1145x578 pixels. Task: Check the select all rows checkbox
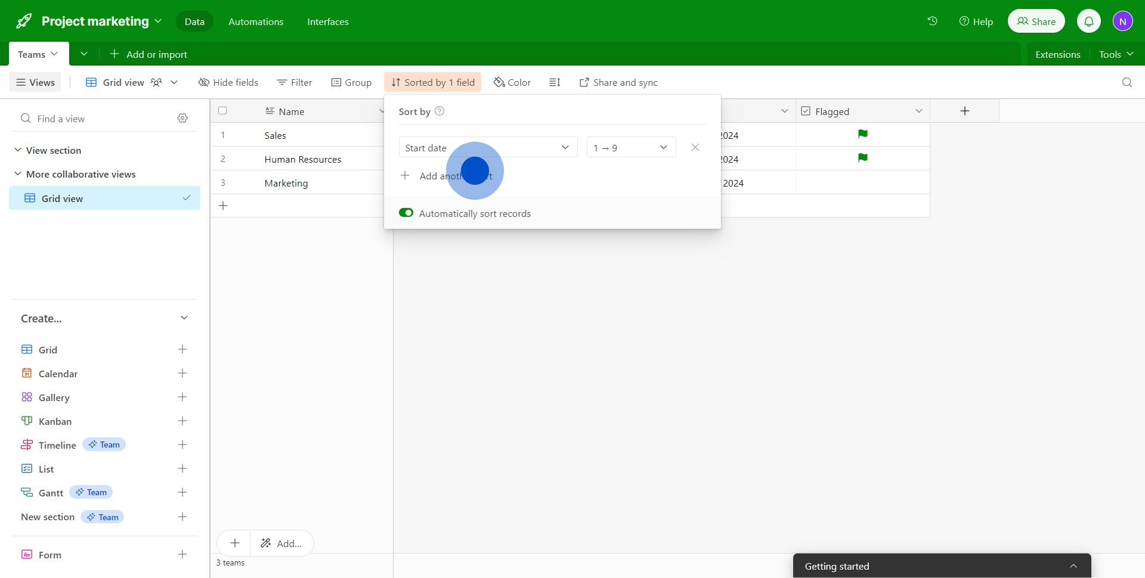point(222,111)
